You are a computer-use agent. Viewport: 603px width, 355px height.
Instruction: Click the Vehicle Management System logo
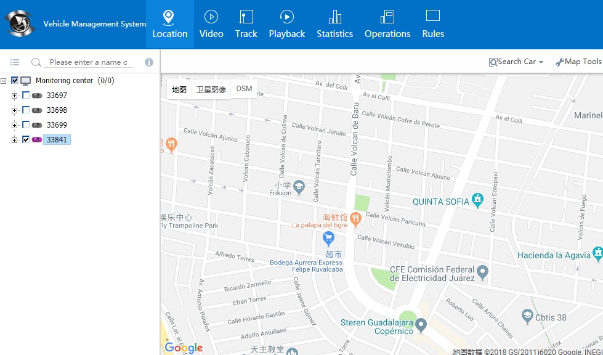[20, 24]
